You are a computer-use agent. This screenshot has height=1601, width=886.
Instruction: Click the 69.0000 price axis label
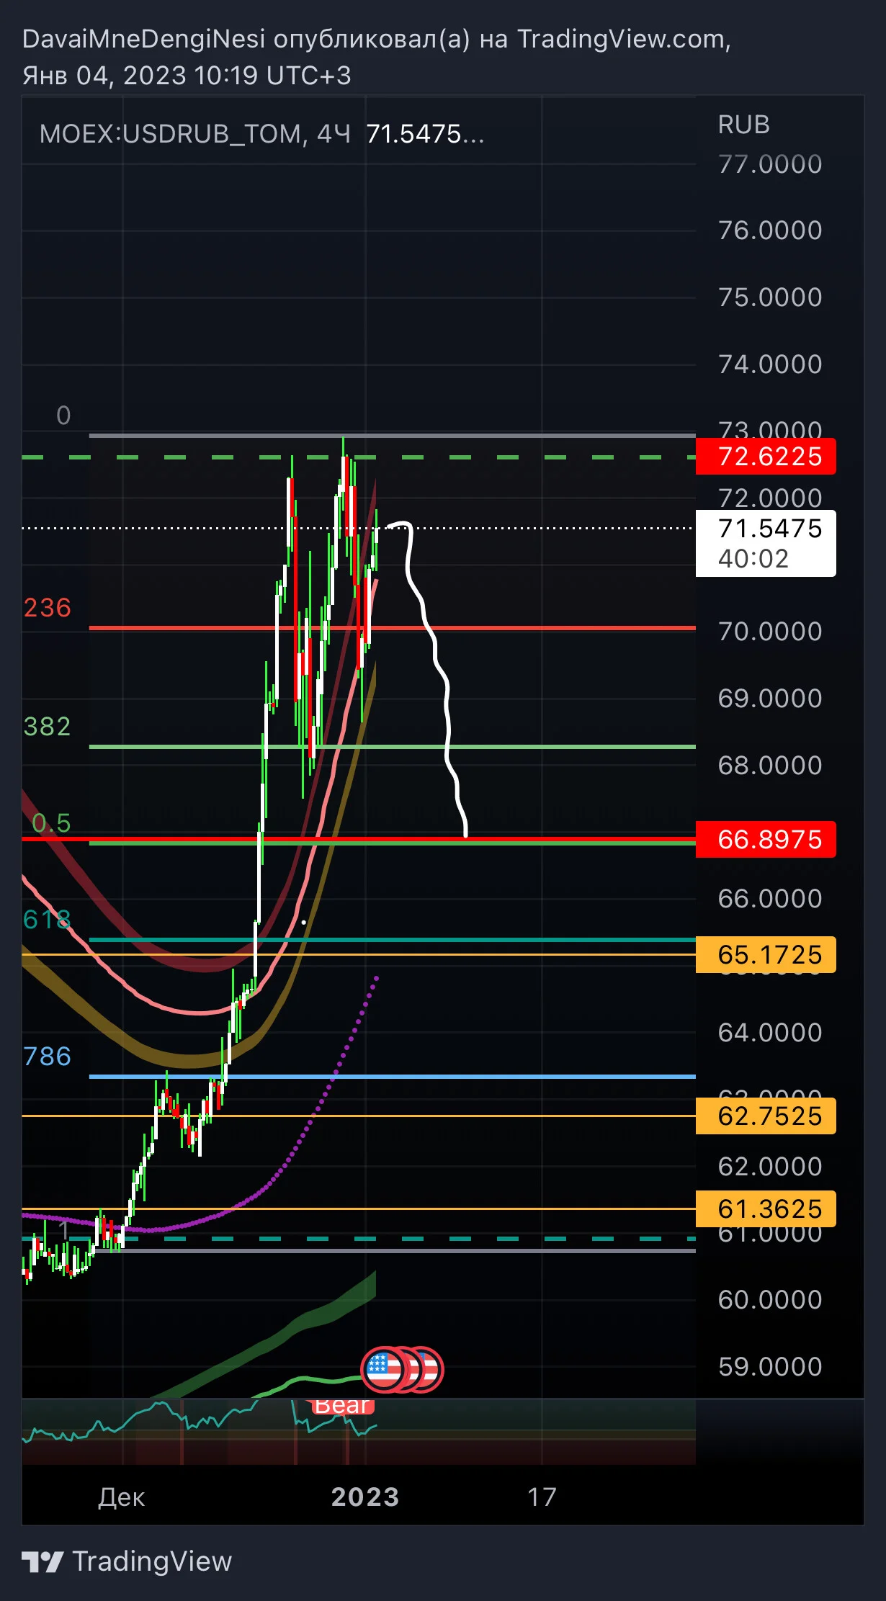click(770, 699)
